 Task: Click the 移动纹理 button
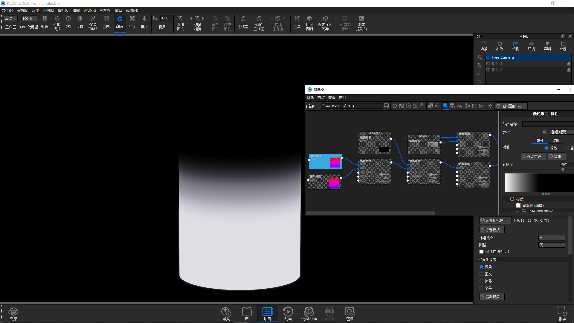(533, 156)
